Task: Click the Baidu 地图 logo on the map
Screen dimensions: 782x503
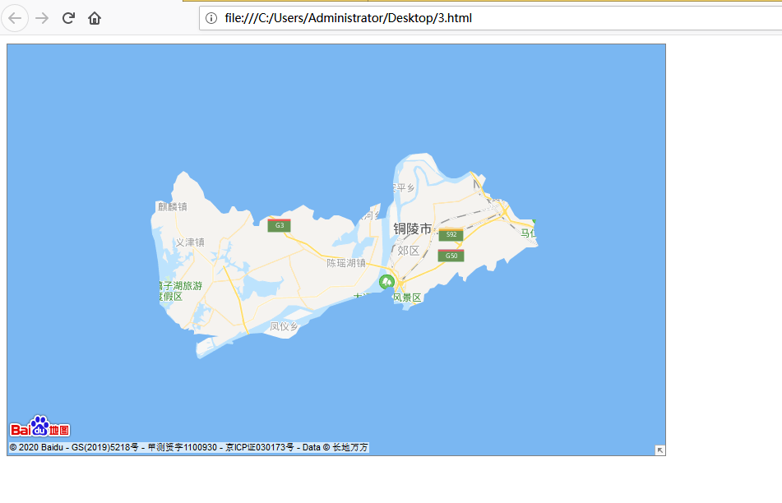Action: tap(39, 427)
